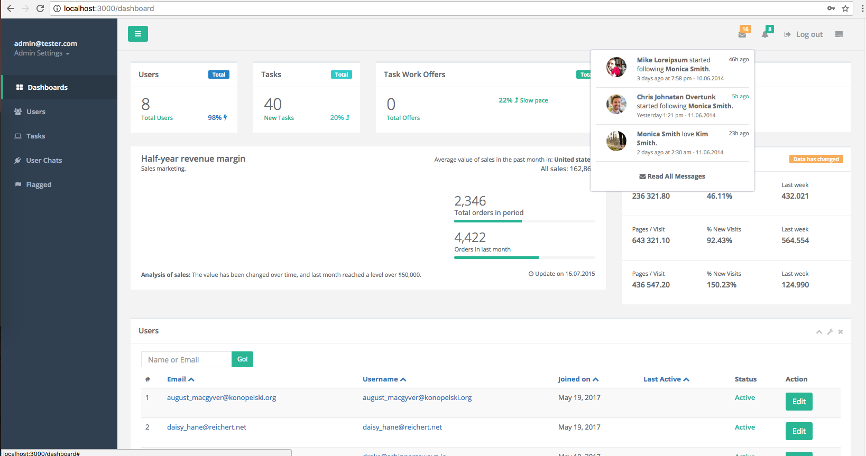
Task: Click Total badge on Users card
Action: point(219,75)
